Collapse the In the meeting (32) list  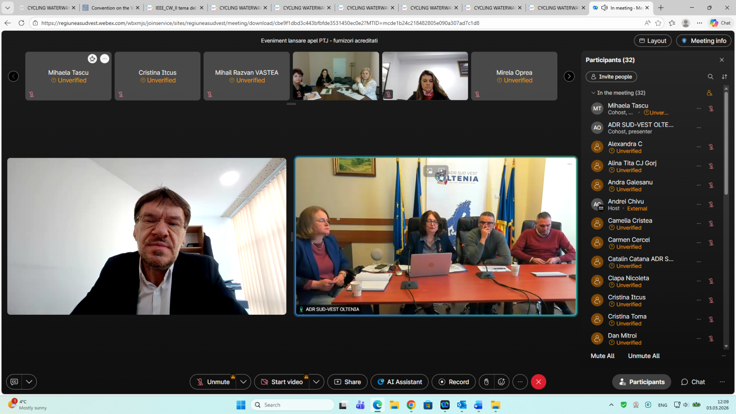[x=593, y=93]
